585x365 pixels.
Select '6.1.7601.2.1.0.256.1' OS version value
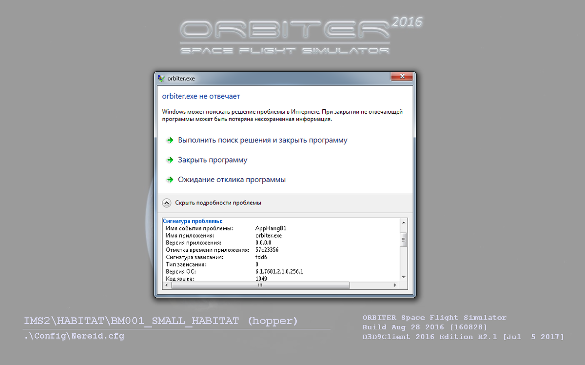279,271
